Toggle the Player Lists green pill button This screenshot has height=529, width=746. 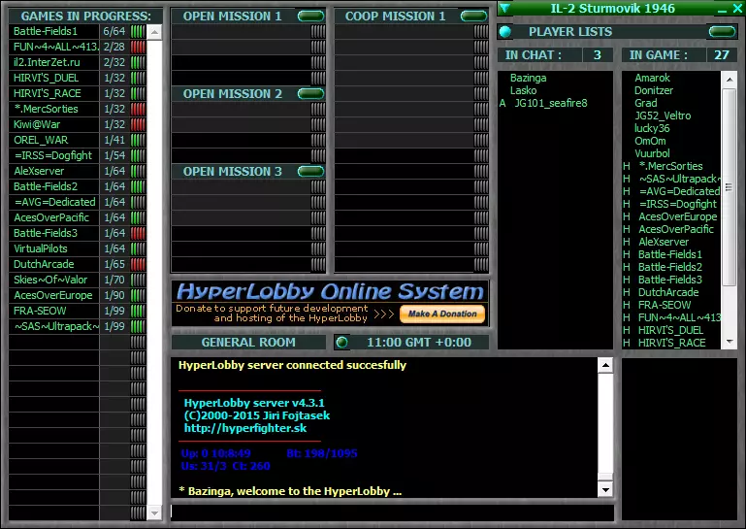(722, 32)
